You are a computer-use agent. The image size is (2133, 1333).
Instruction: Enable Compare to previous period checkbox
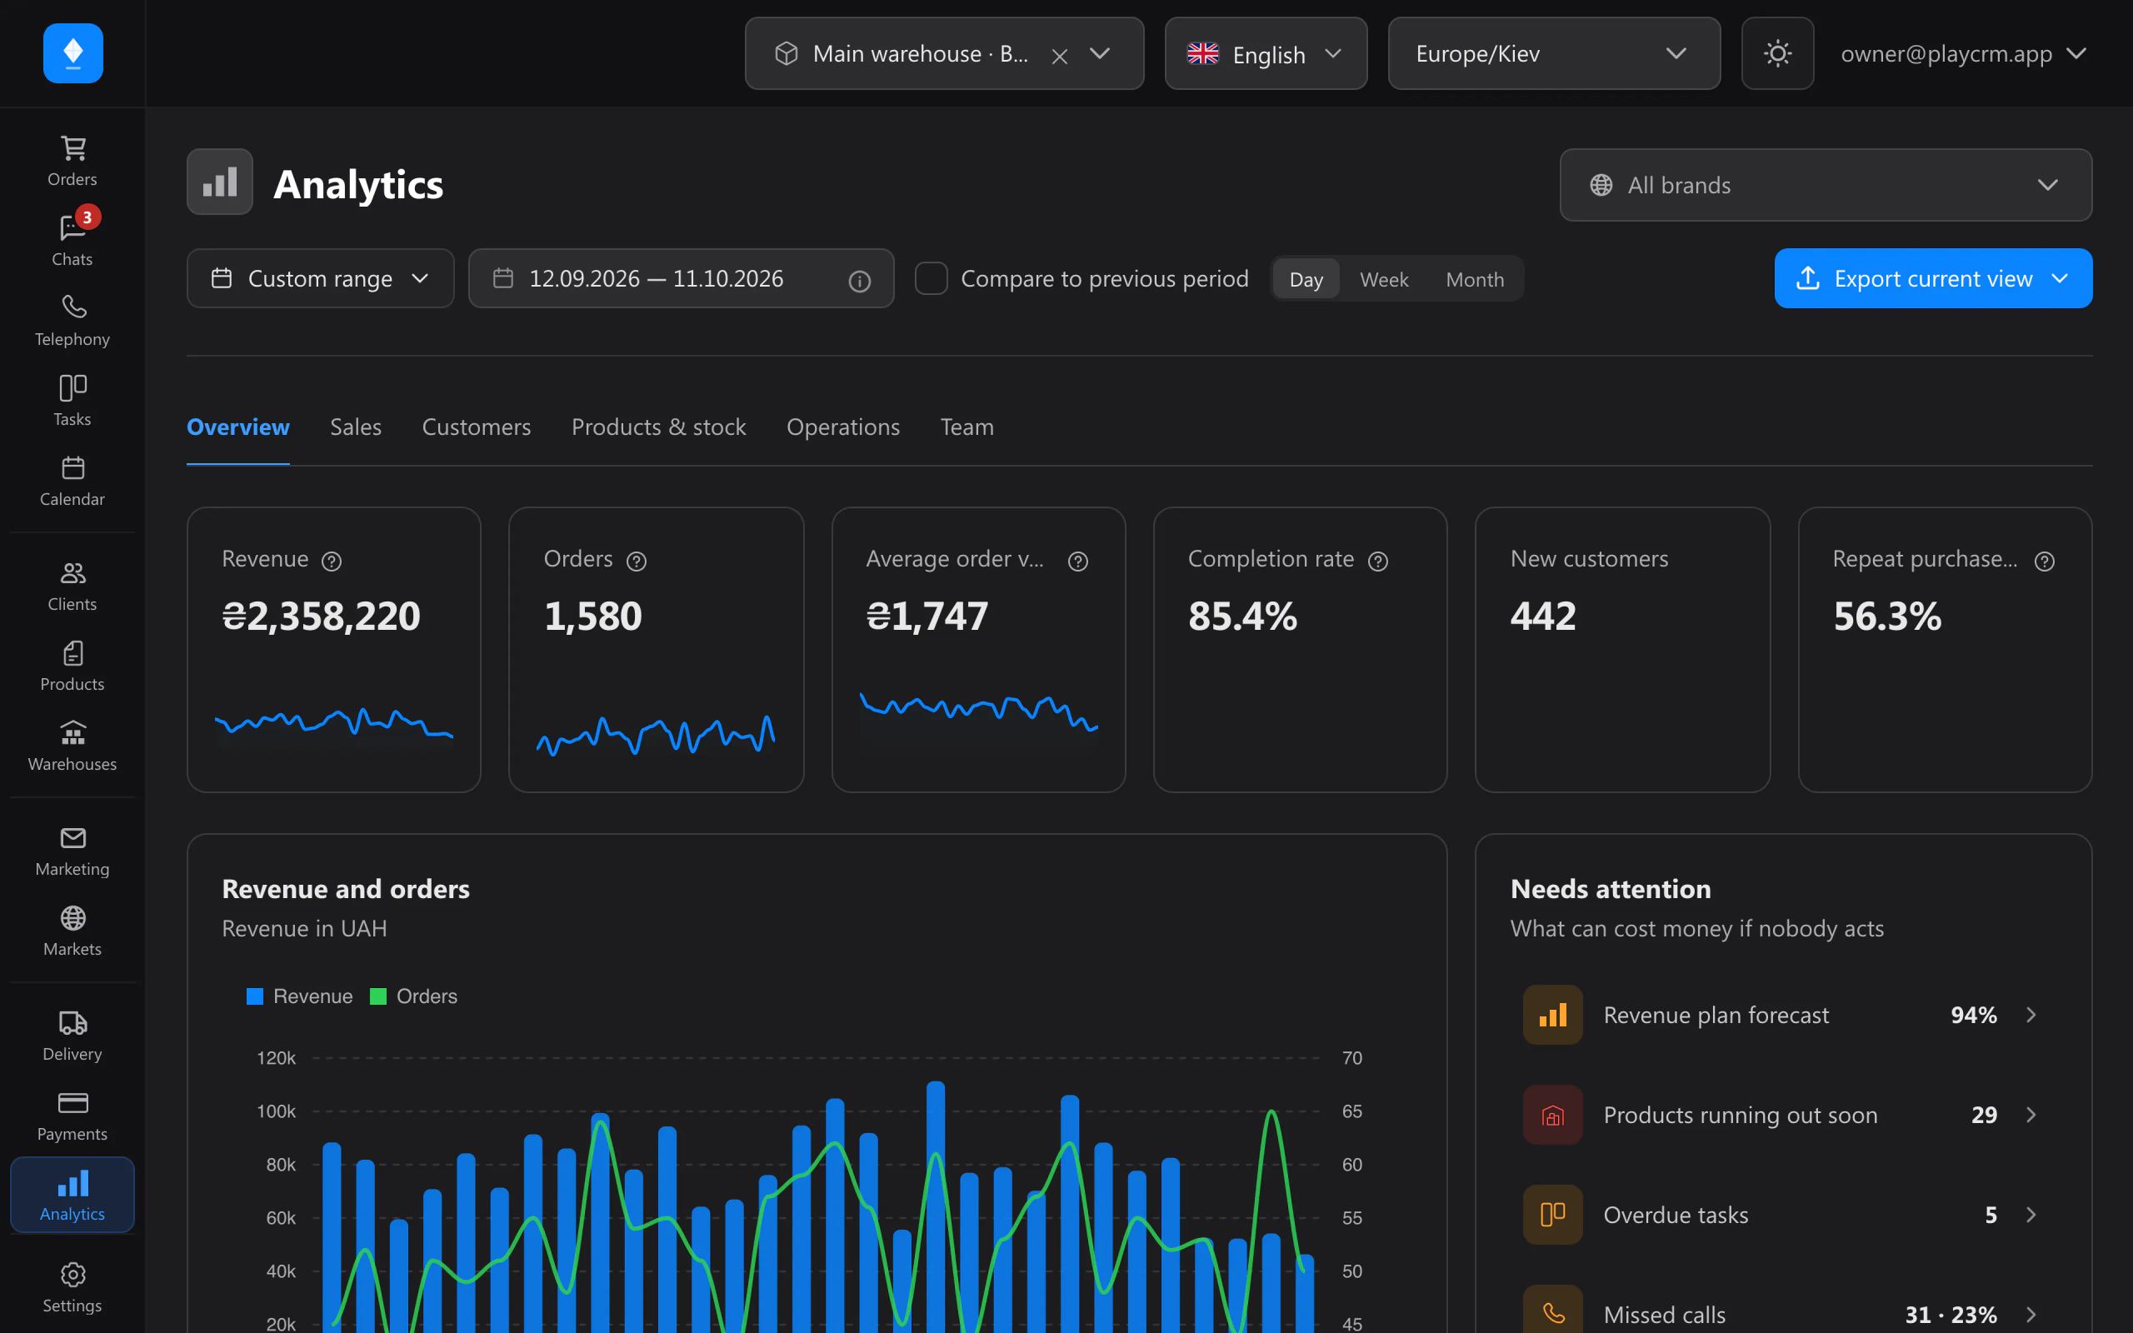point(931,278)
